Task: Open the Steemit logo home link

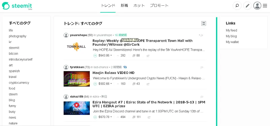Action: coord(17,6)
